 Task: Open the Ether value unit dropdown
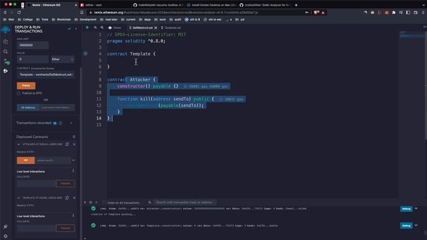tap(63, 59)
